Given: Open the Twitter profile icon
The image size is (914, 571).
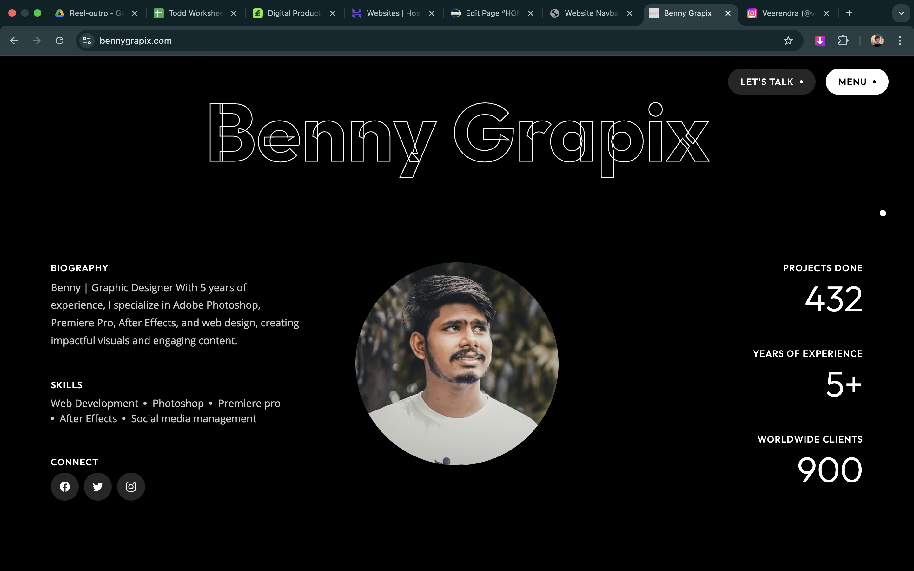Looking at the screenshot, I should click(x=98, y=486).
